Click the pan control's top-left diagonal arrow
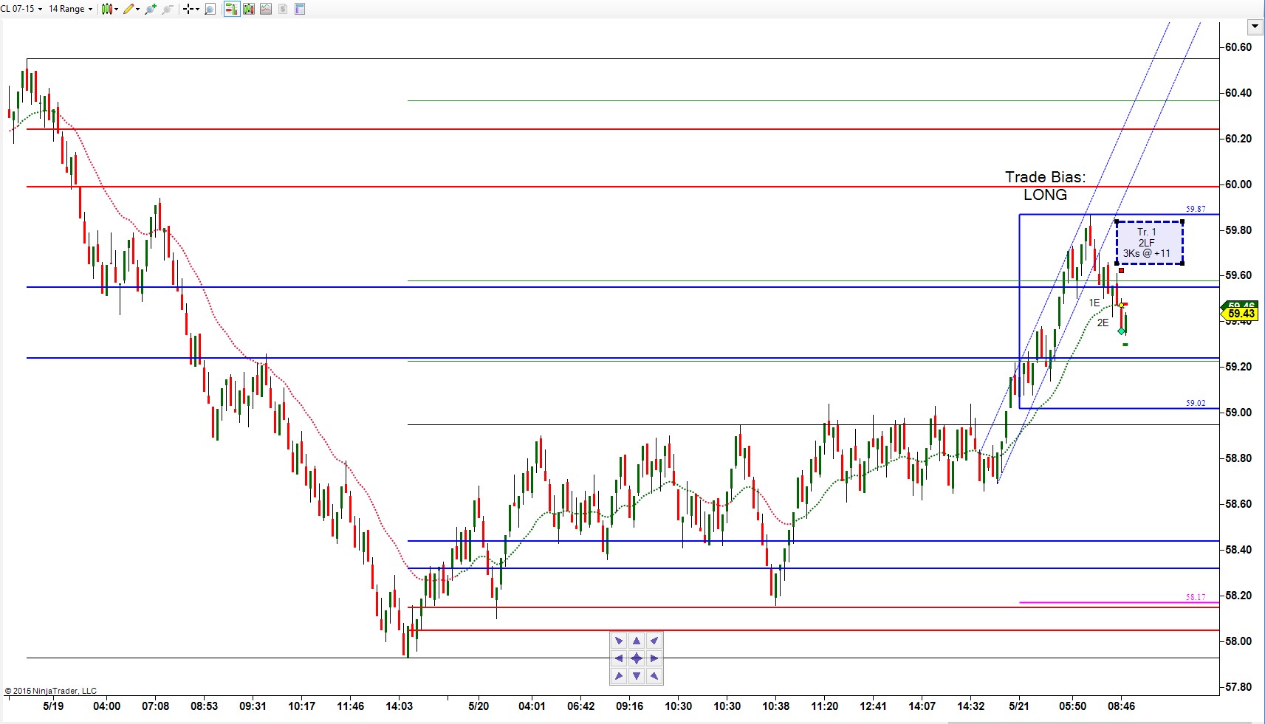The width and height of the screenshot is (1265, 724). (619, 641)
